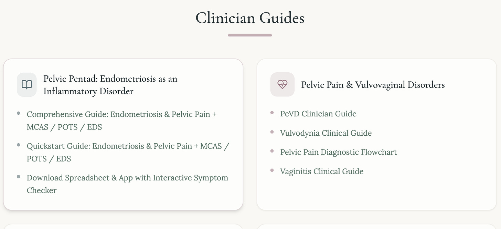The width and height of the screenshot is (501, 229).
Task: Click bullet beside Comprehensive Guide item
Action: pos(19,113)
